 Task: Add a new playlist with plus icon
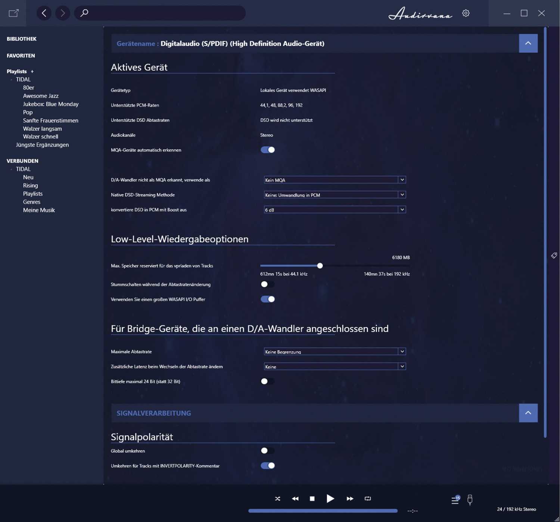coord(32,71)
